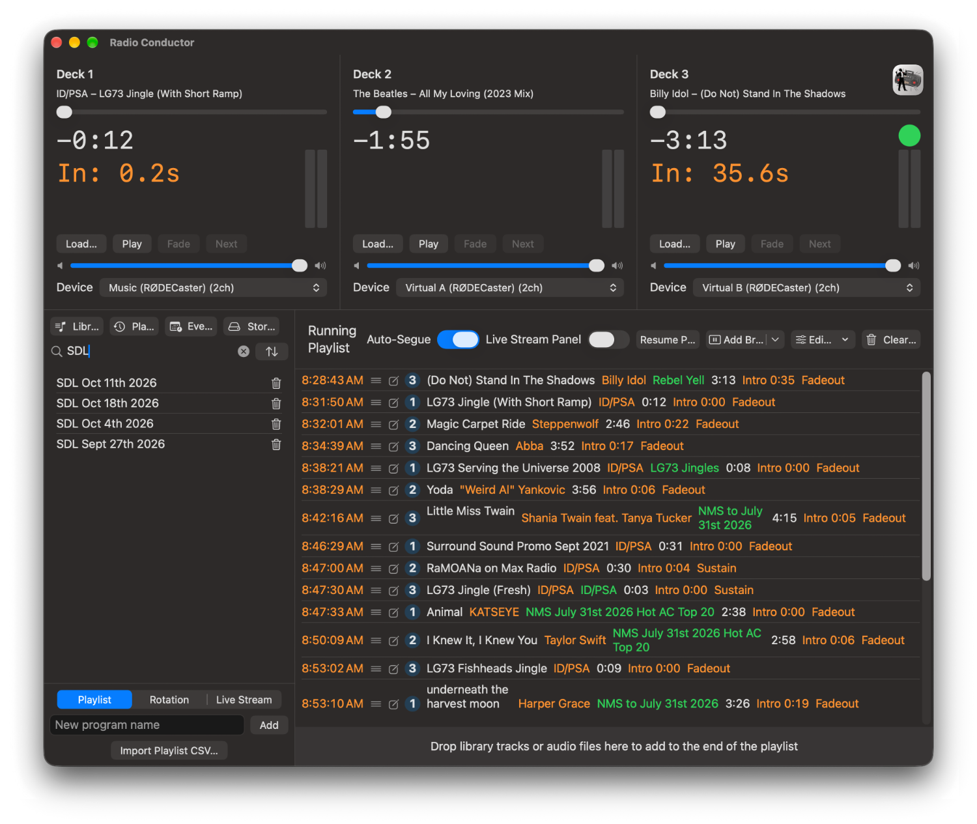Screen dimensions: 977x824
Task: Click the Resume P... button
Action: coord(668,340)
